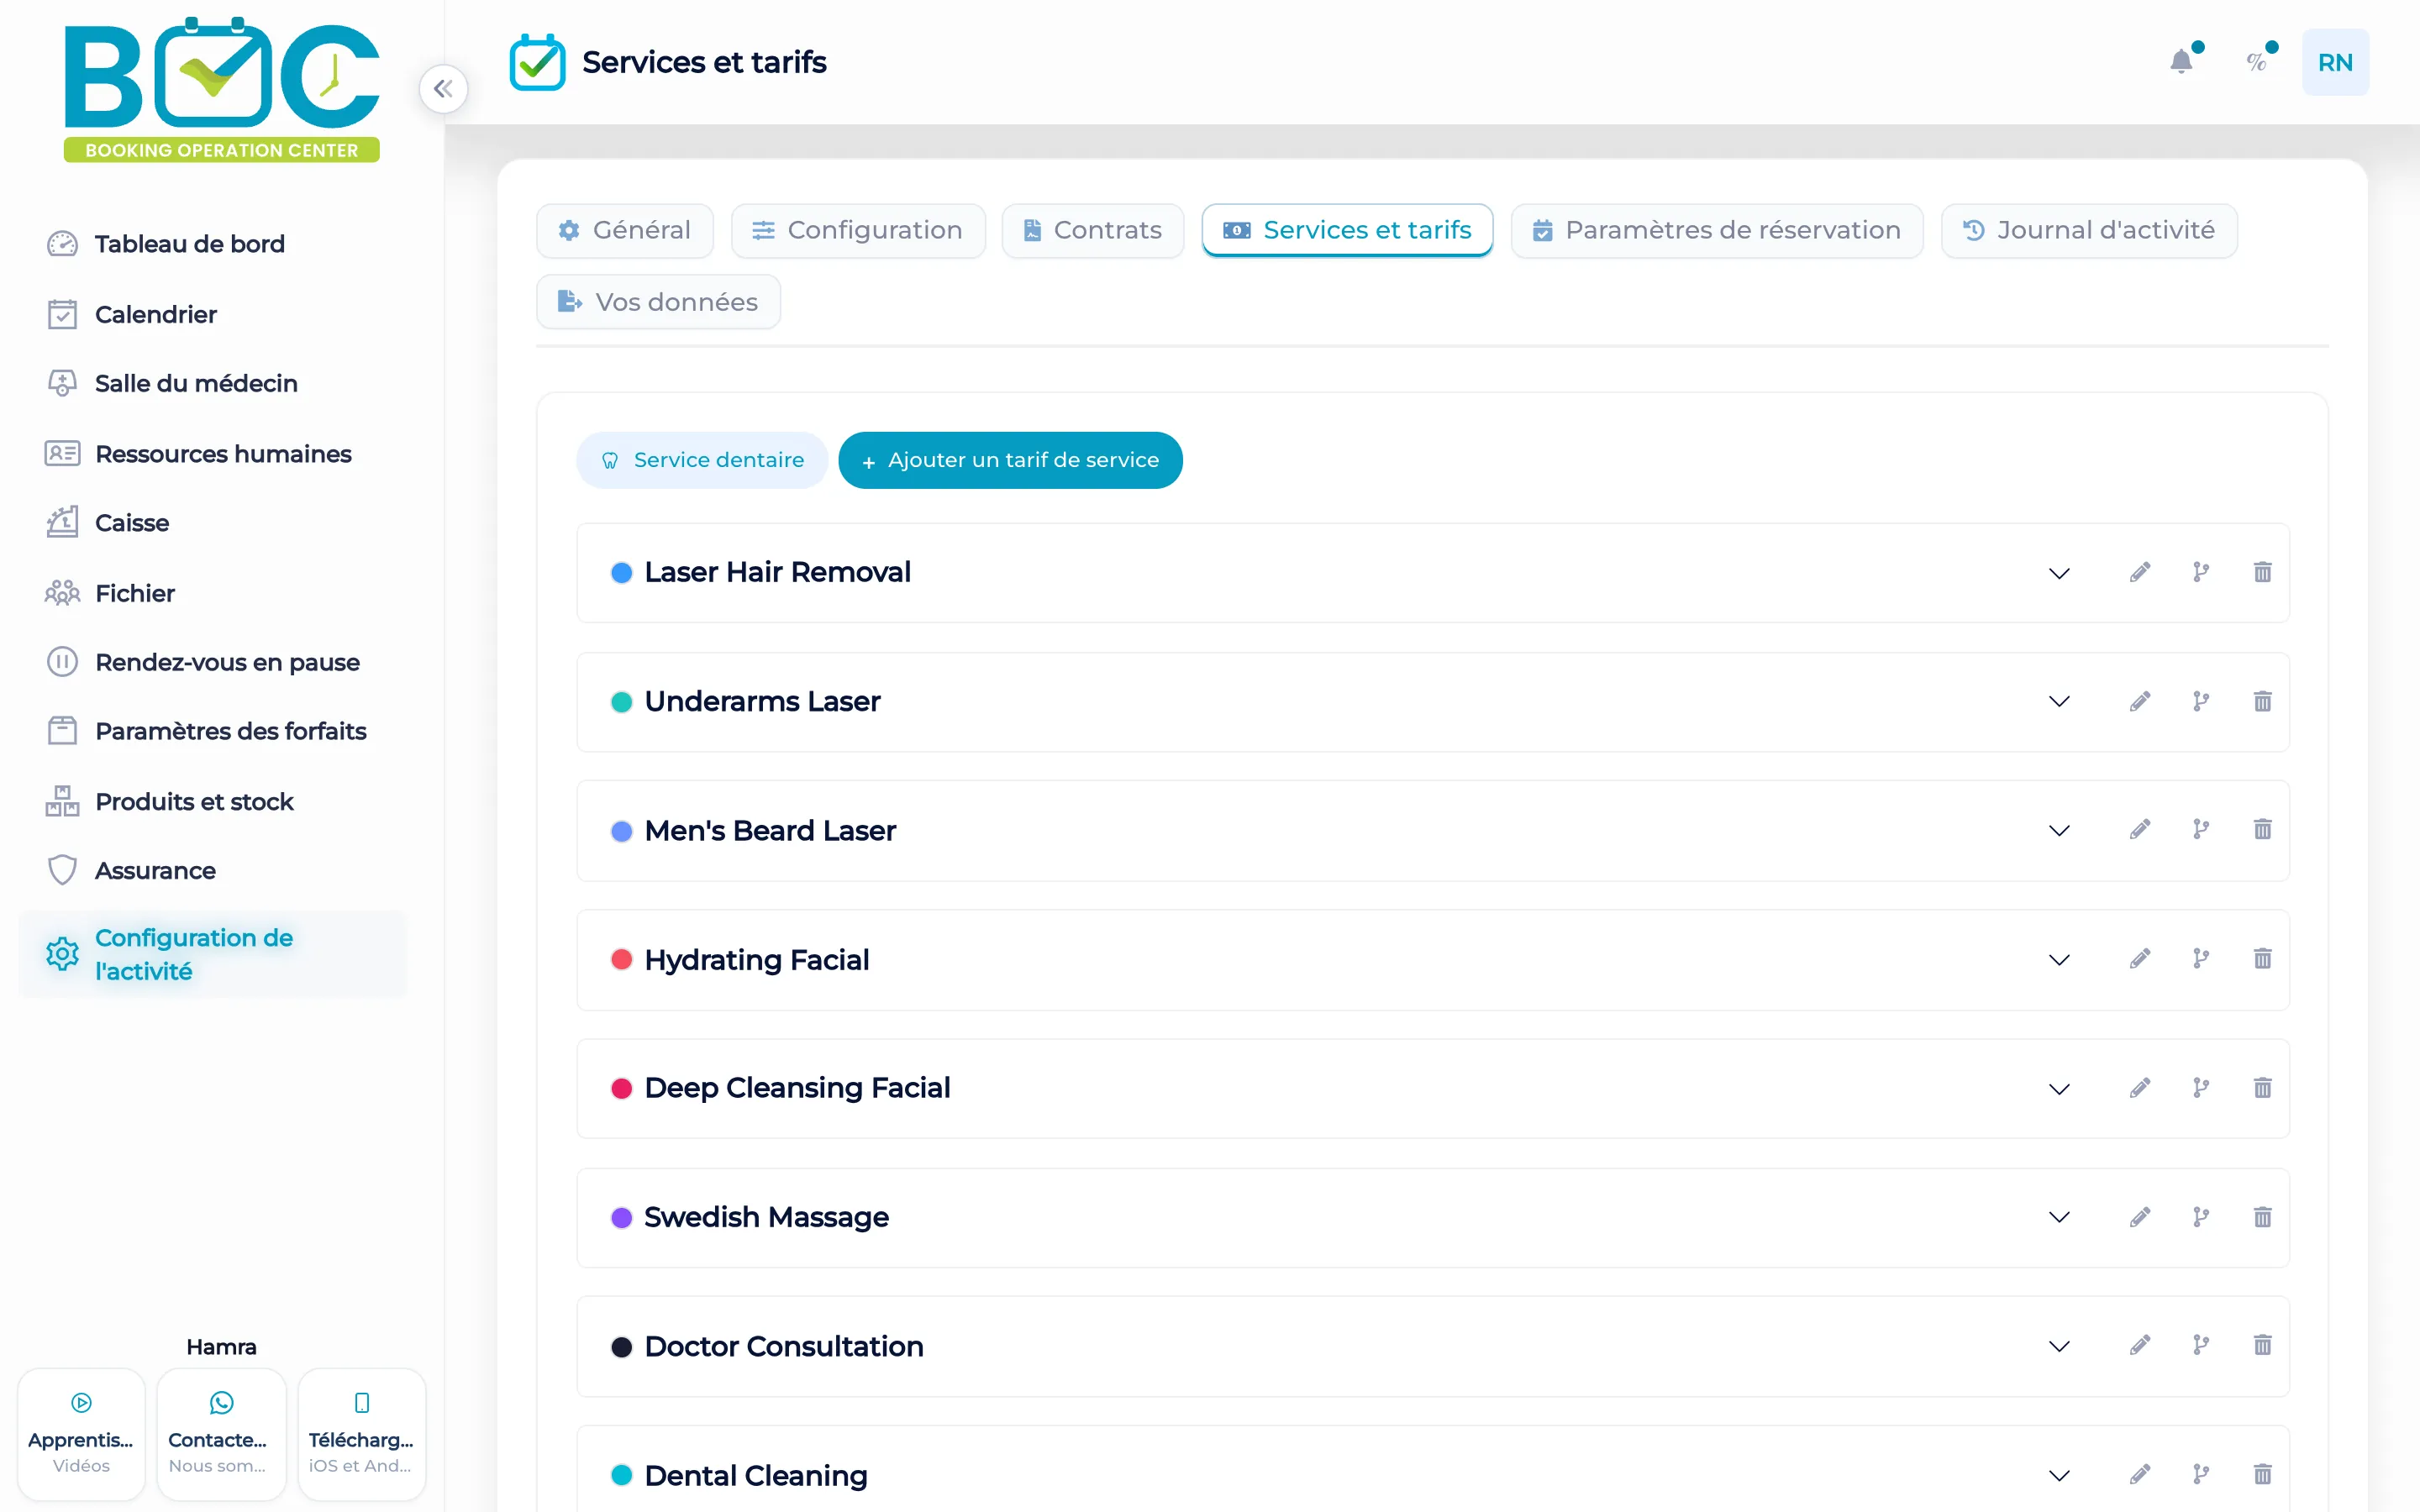
Task: Expand the Hydrating Facial row
Action: pyautogui.click(x=2059, y=960)
